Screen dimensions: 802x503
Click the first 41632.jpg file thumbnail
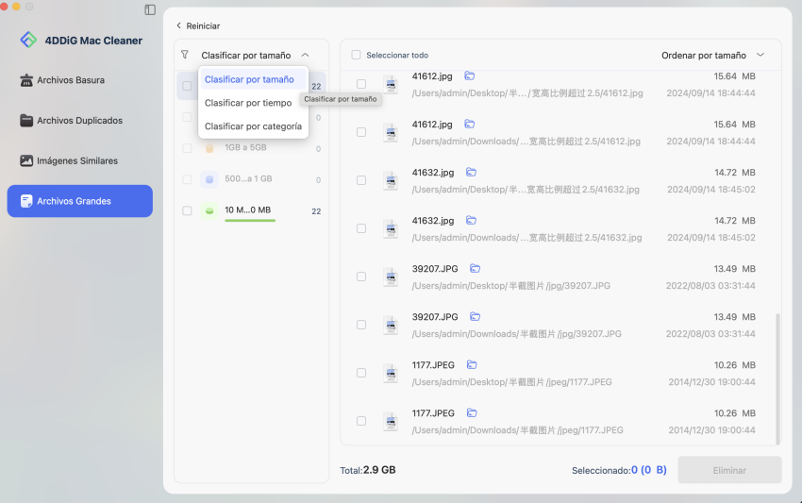[x=391, y=181]
